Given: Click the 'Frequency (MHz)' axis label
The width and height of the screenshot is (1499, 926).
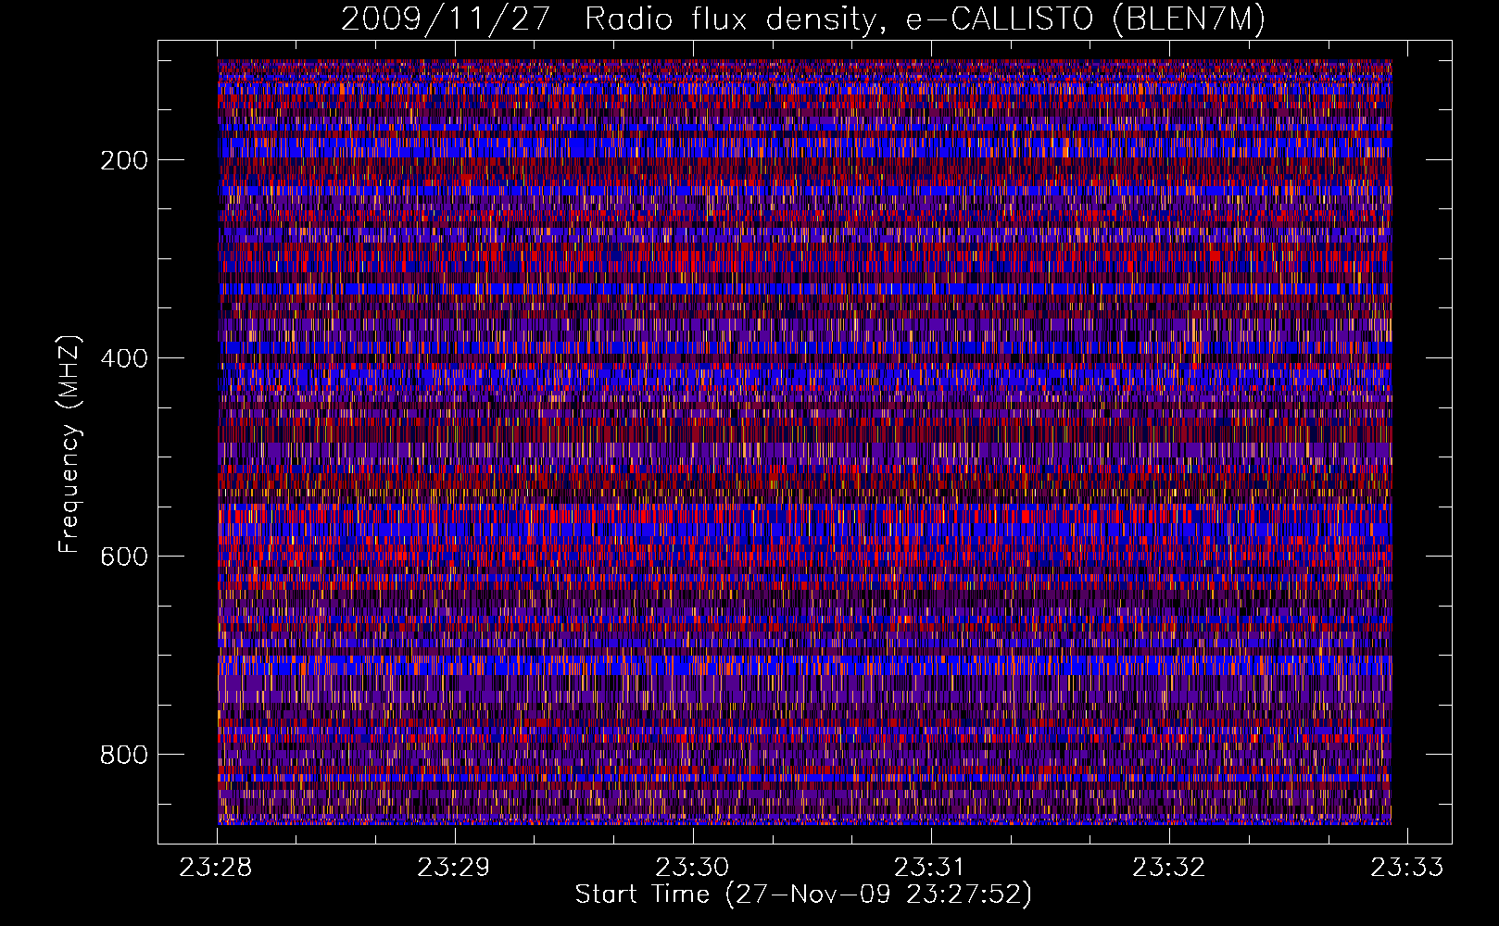Looking at the screenshot, I should 69,444.
